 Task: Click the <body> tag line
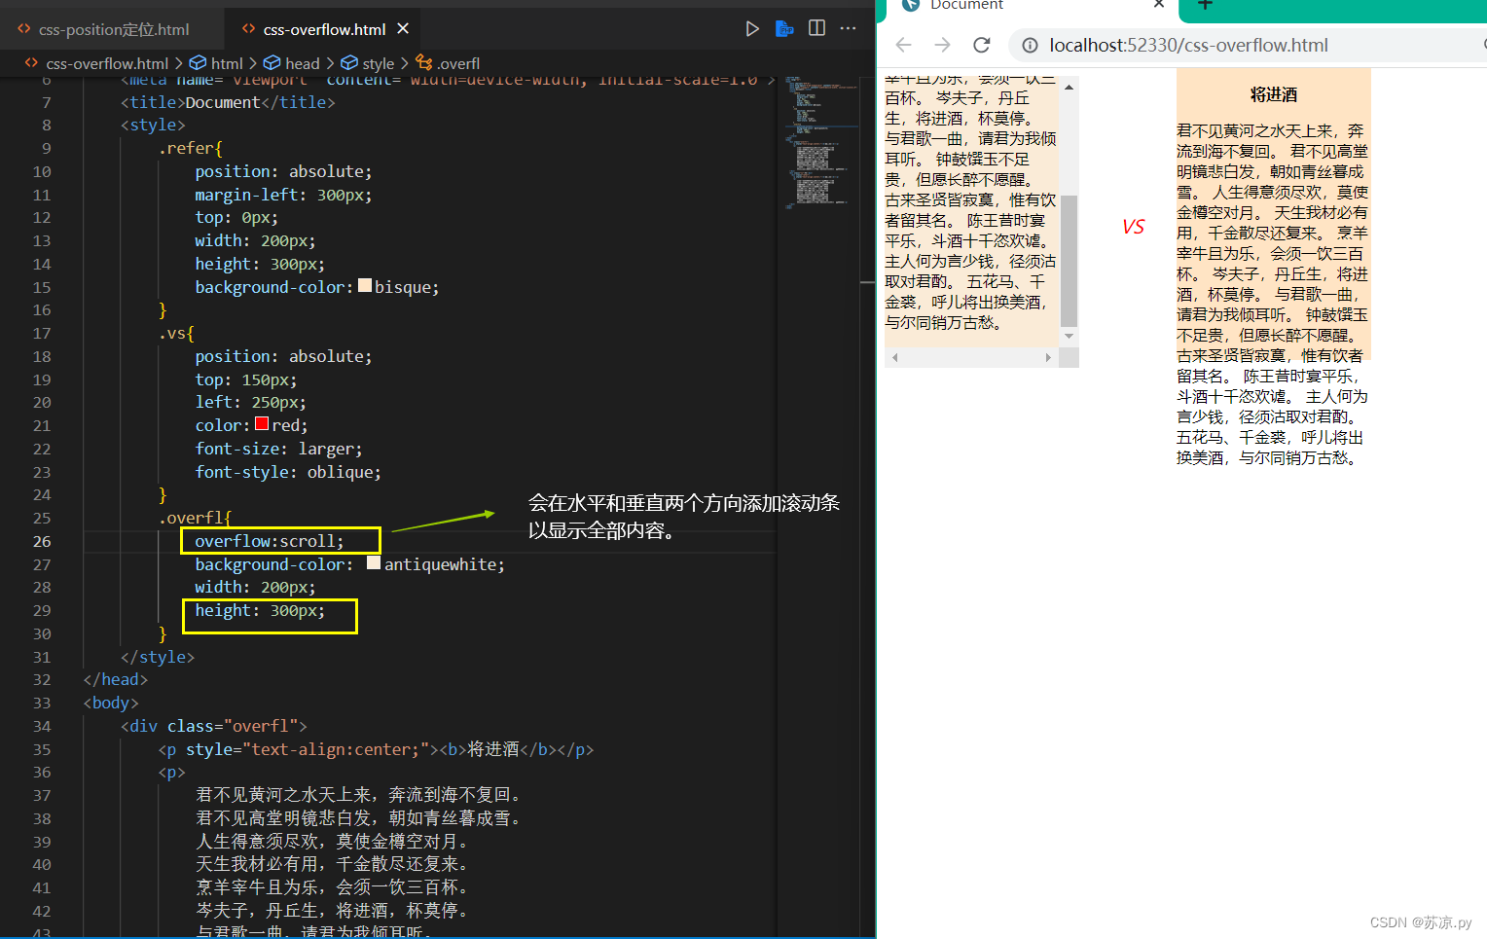pyautogui.click(x=111, y=703)
